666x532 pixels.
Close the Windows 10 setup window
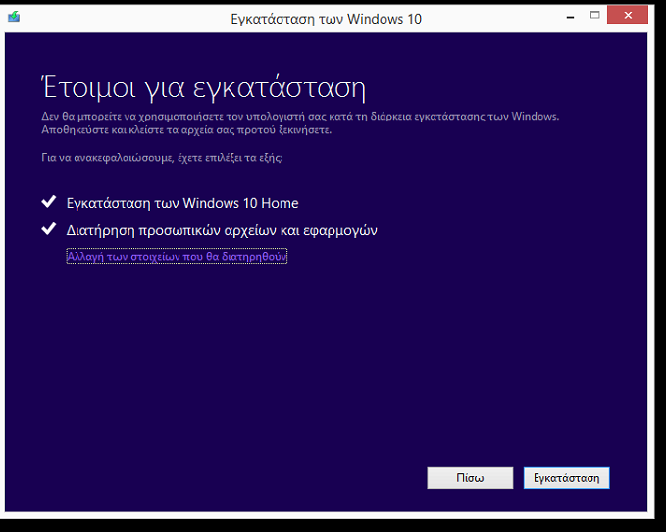tap(628, 16)
